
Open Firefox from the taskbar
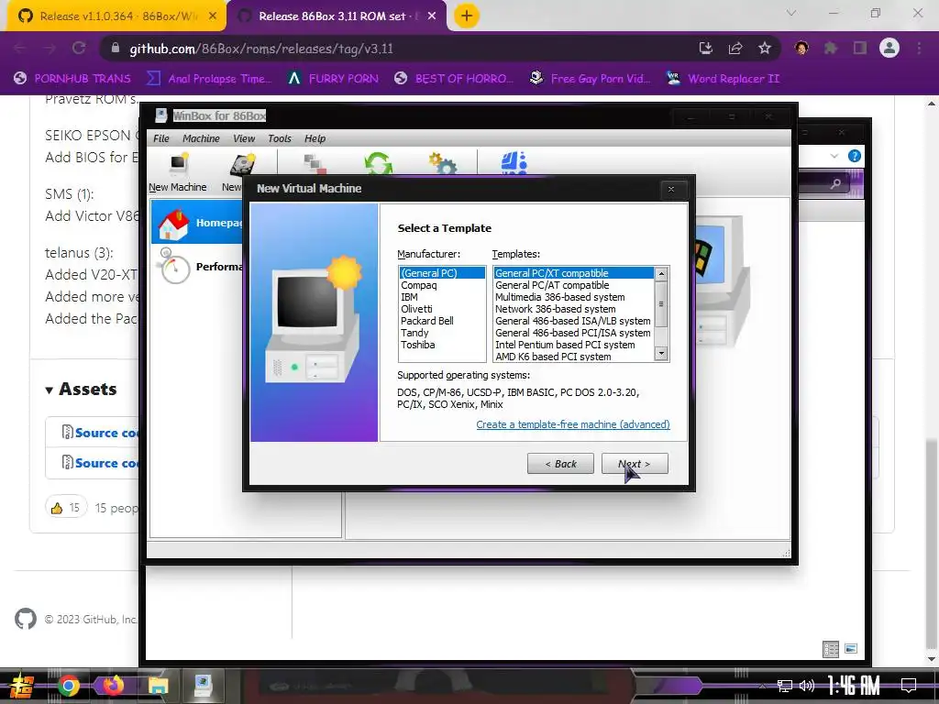113,686
